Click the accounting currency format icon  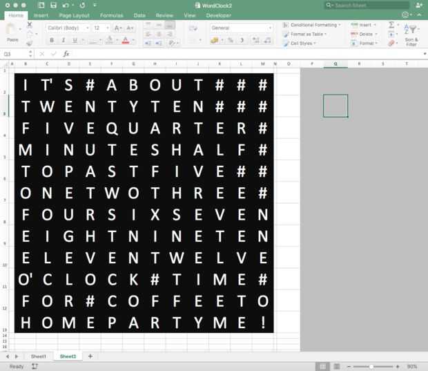click(215, 41)
